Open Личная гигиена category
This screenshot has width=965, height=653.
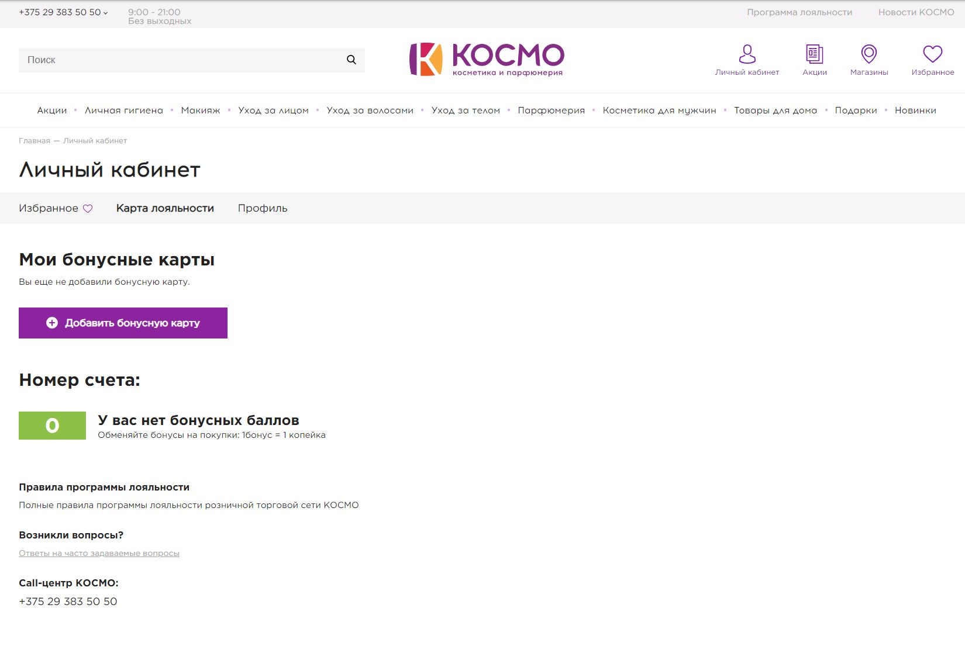tap(124, 110)
